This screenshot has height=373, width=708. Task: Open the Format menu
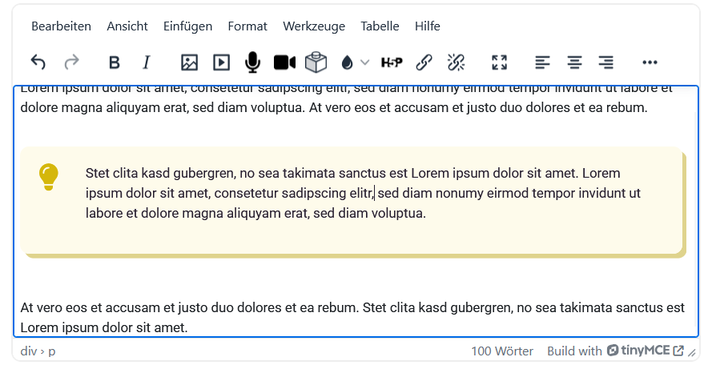pos(247,26)
